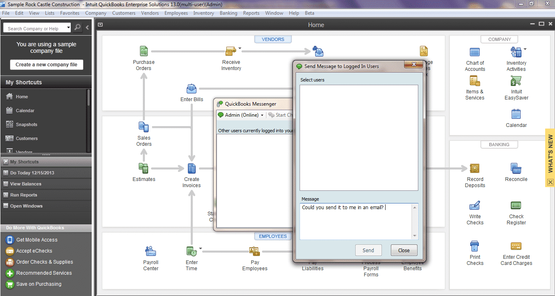This screenshot has width=555, height=296.
Task: Switch to View Balances panel
Action: tap(46, 184)
